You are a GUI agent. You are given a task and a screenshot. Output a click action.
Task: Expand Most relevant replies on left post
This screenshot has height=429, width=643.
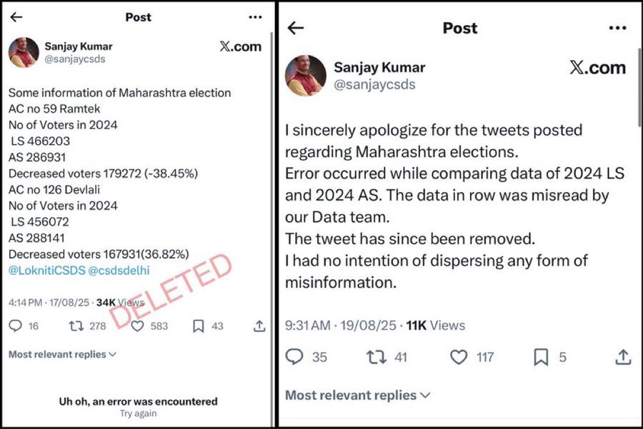click(x=62, y=355)
